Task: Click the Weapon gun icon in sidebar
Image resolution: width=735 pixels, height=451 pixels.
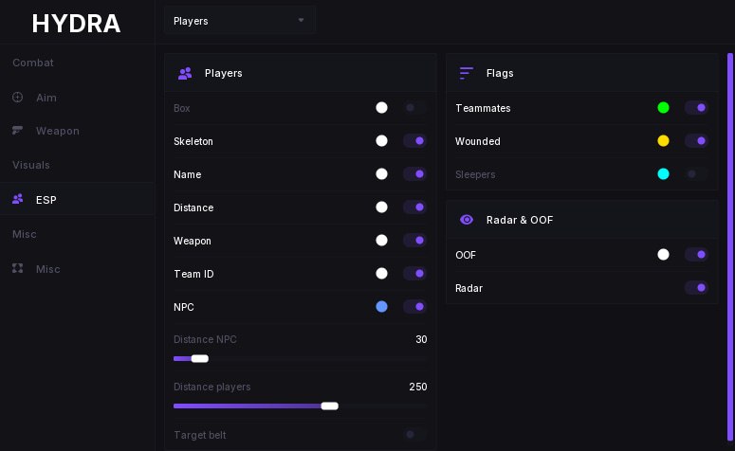Action: pyautogui.click(x=17, y=130)
